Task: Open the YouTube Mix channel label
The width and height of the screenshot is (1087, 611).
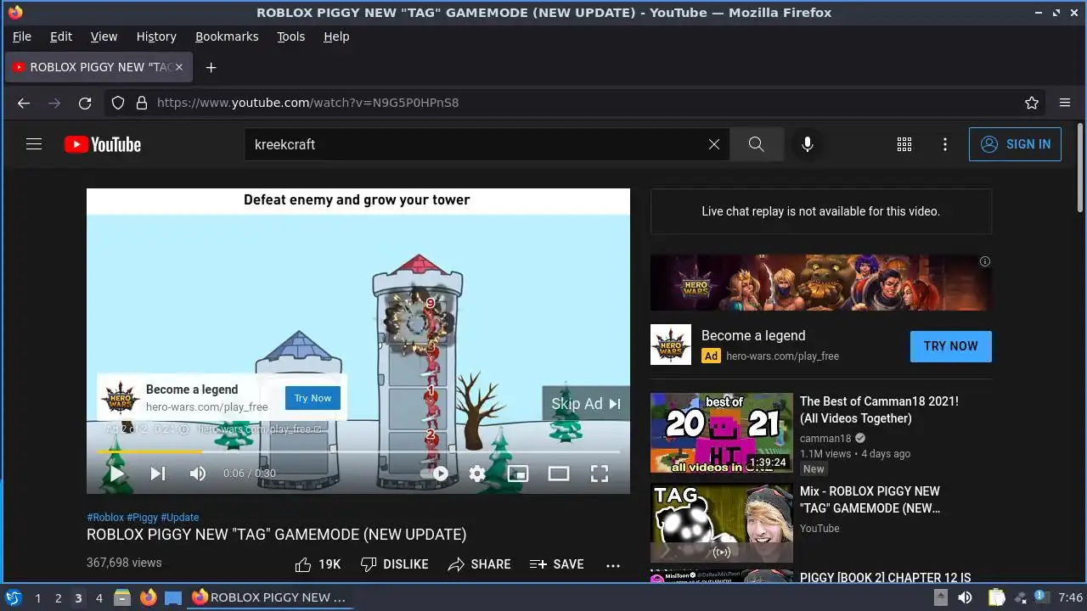Action: [x=819, y=528]
